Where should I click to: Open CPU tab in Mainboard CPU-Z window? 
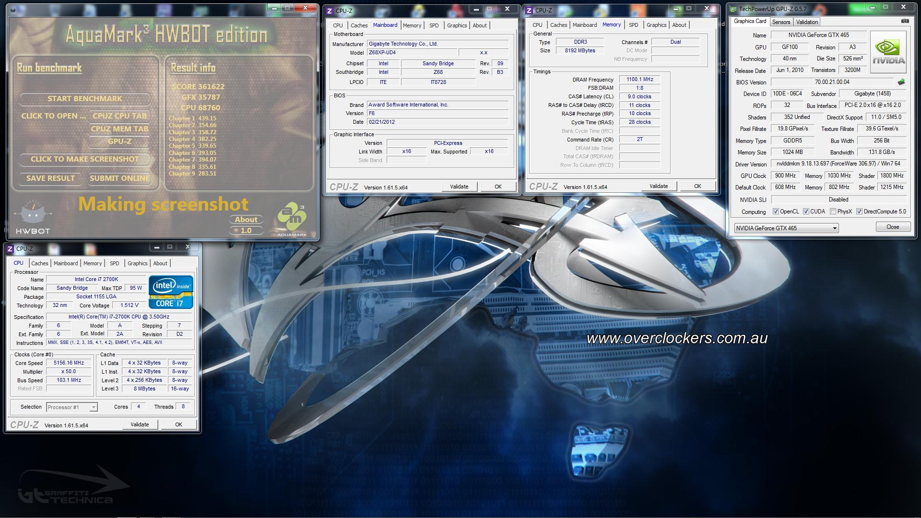tap(338, 25)
